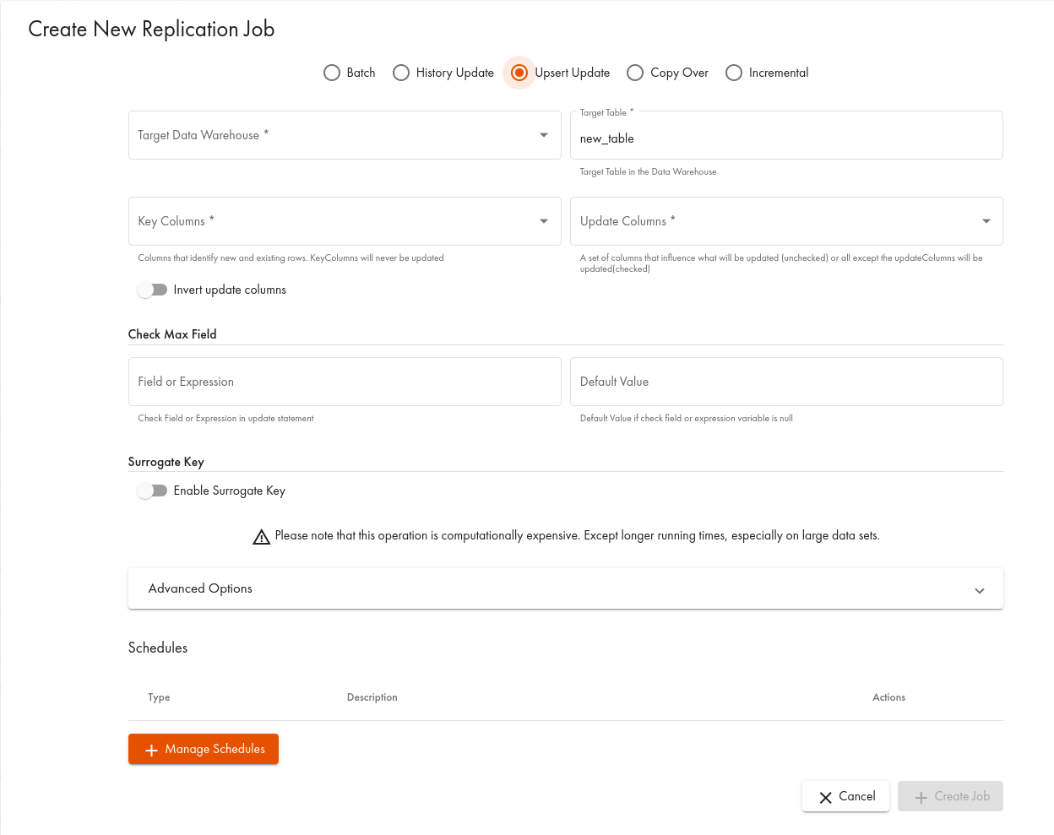
Task: Click the Target Table input field
Action: click(x=786, y=139)
